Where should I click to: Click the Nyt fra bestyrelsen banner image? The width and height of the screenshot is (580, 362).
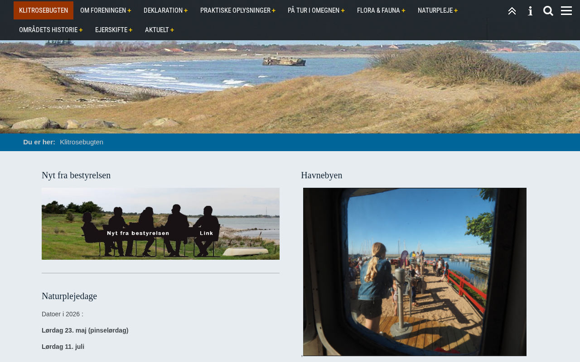tap(160, 224)
